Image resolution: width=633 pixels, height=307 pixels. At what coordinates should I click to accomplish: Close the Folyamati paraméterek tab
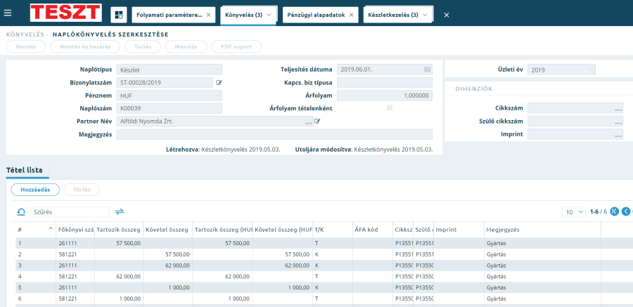point(208,15)
